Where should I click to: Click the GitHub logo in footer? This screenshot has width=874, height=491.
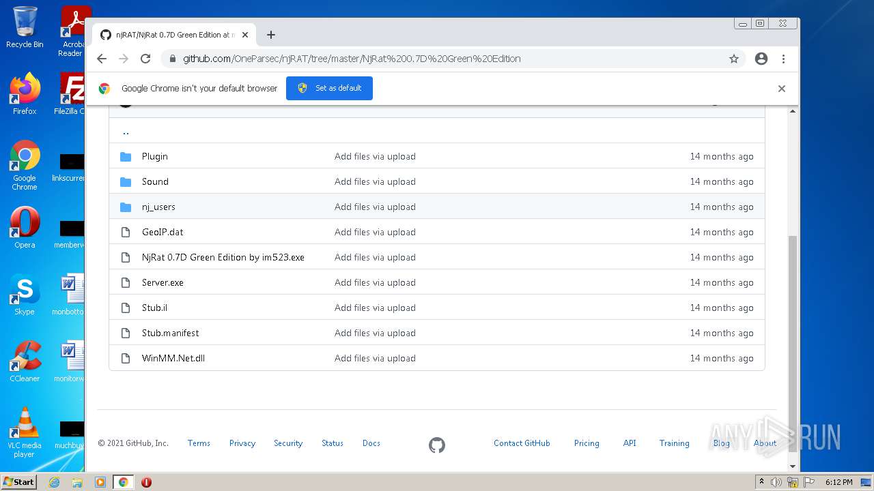coord(437,445)
